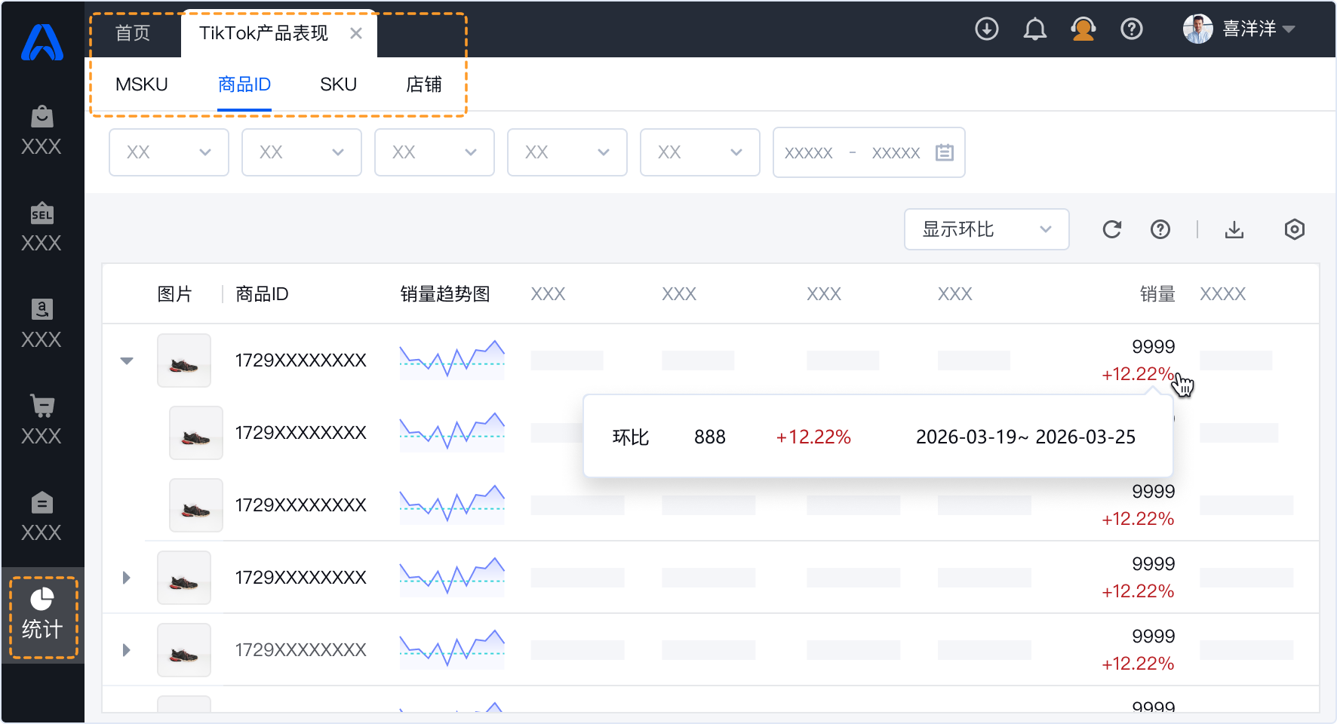Select the 商品ID tab
The width and height of the screenshot is (1337, 724).
click(244, 84)
